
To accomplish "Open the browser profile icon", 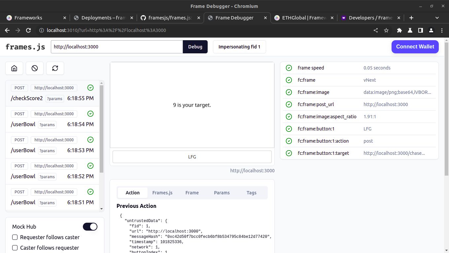I will [431, 30].
